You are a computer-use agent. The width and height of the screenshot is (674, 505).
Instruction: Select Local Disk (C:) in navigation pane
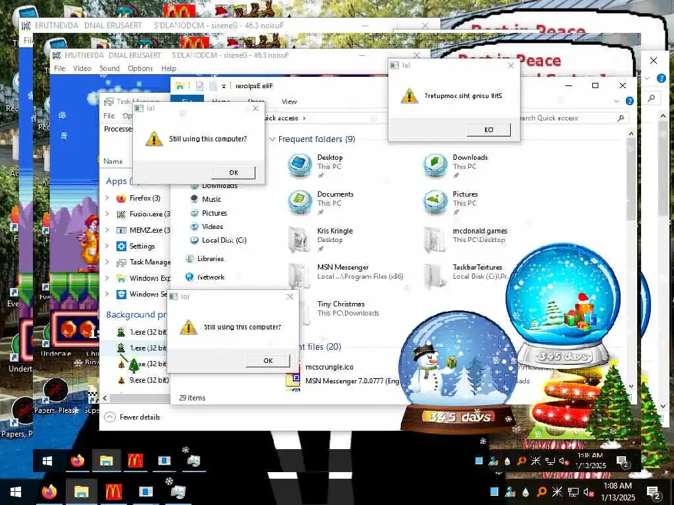point(224,240)
